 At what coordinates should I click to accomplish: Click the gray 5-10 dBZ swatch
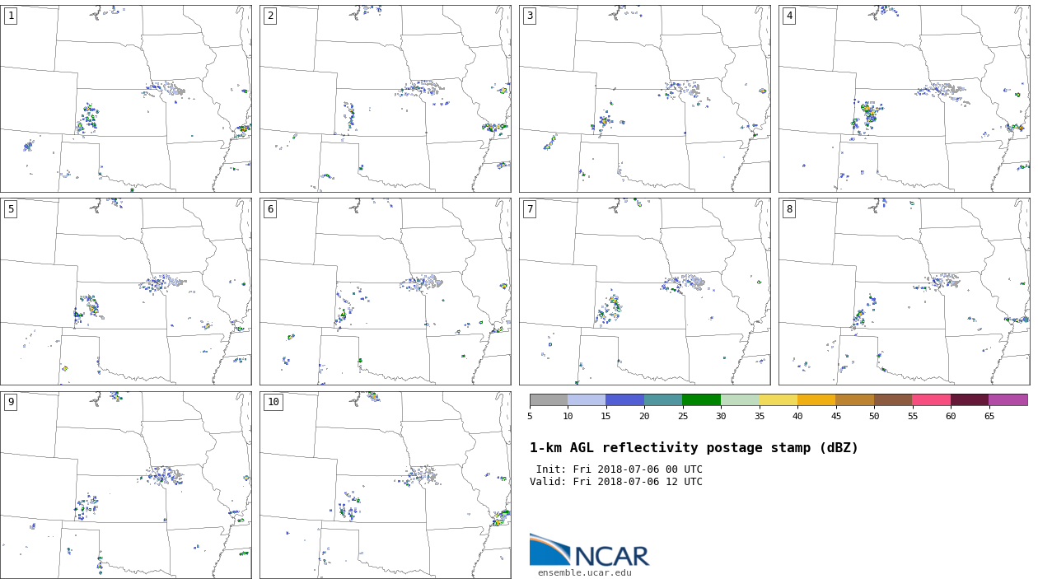coord(549,399)
